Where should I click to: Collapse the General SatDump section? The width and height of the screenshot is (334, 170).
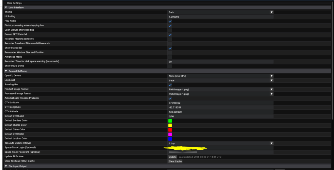6,71
